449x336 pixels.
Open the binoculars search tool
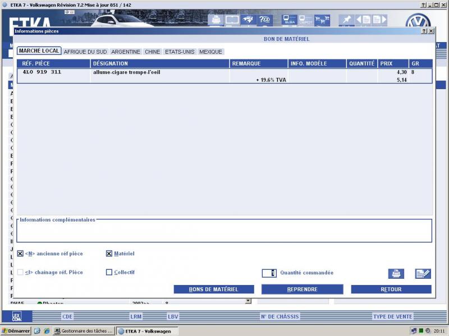pos(248,20)
